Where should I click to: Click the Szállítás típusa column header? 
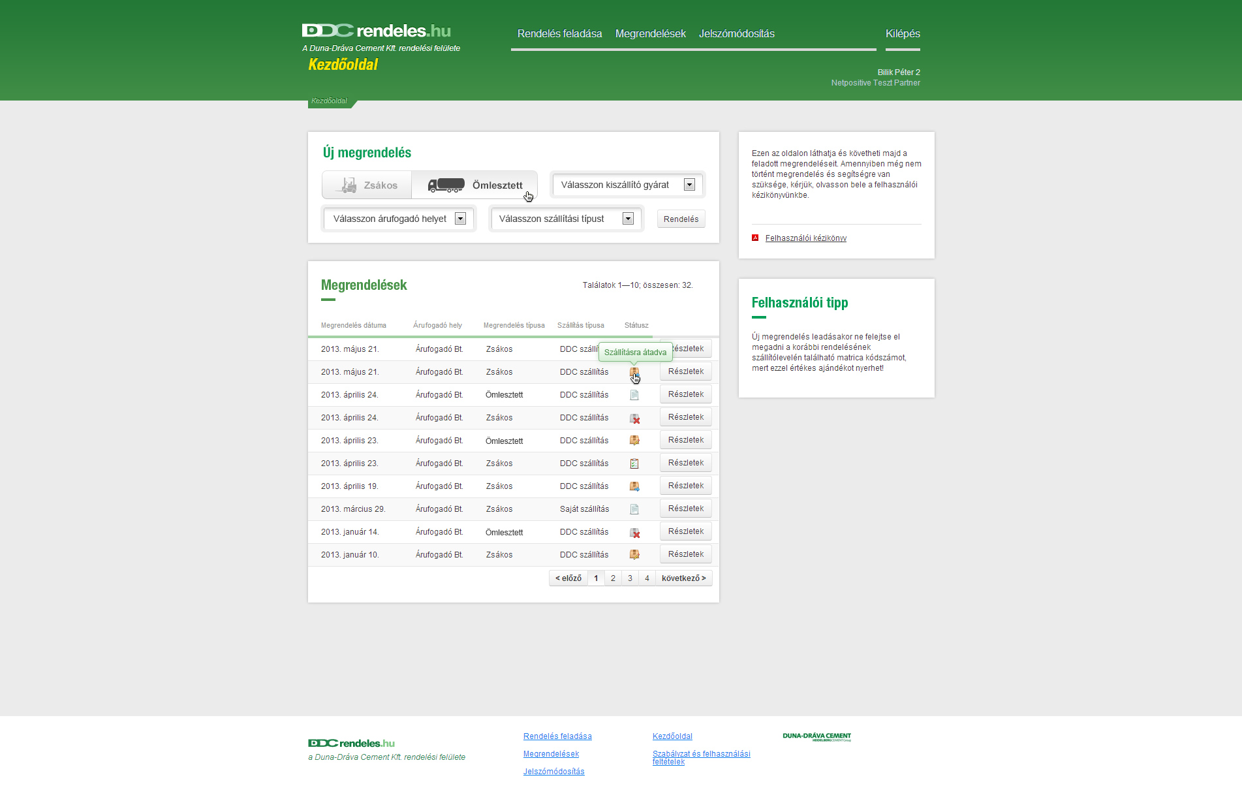tap(581, 325)
